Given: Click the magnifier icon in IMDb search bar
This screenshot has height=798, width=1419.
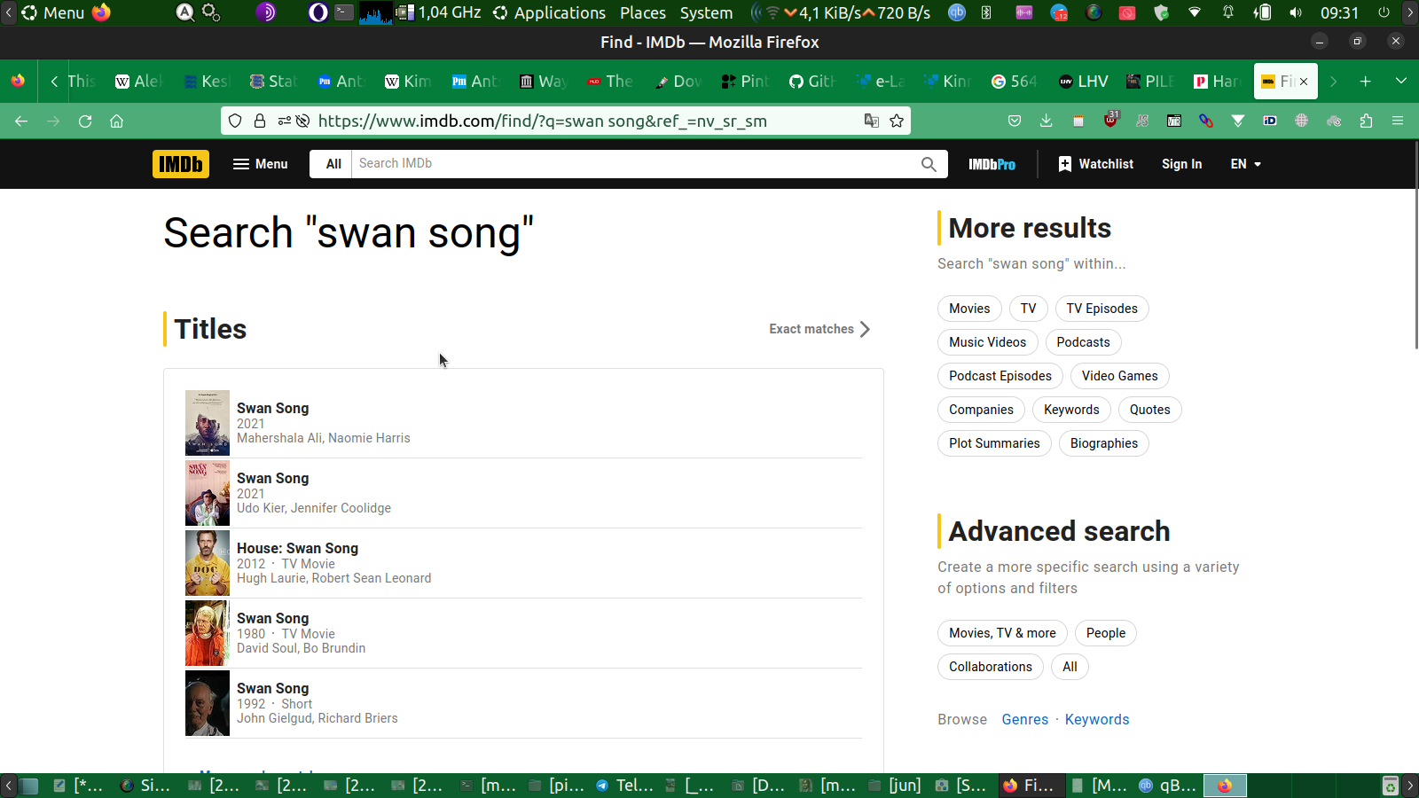Looking at the screenshot, I should point(929,164).
